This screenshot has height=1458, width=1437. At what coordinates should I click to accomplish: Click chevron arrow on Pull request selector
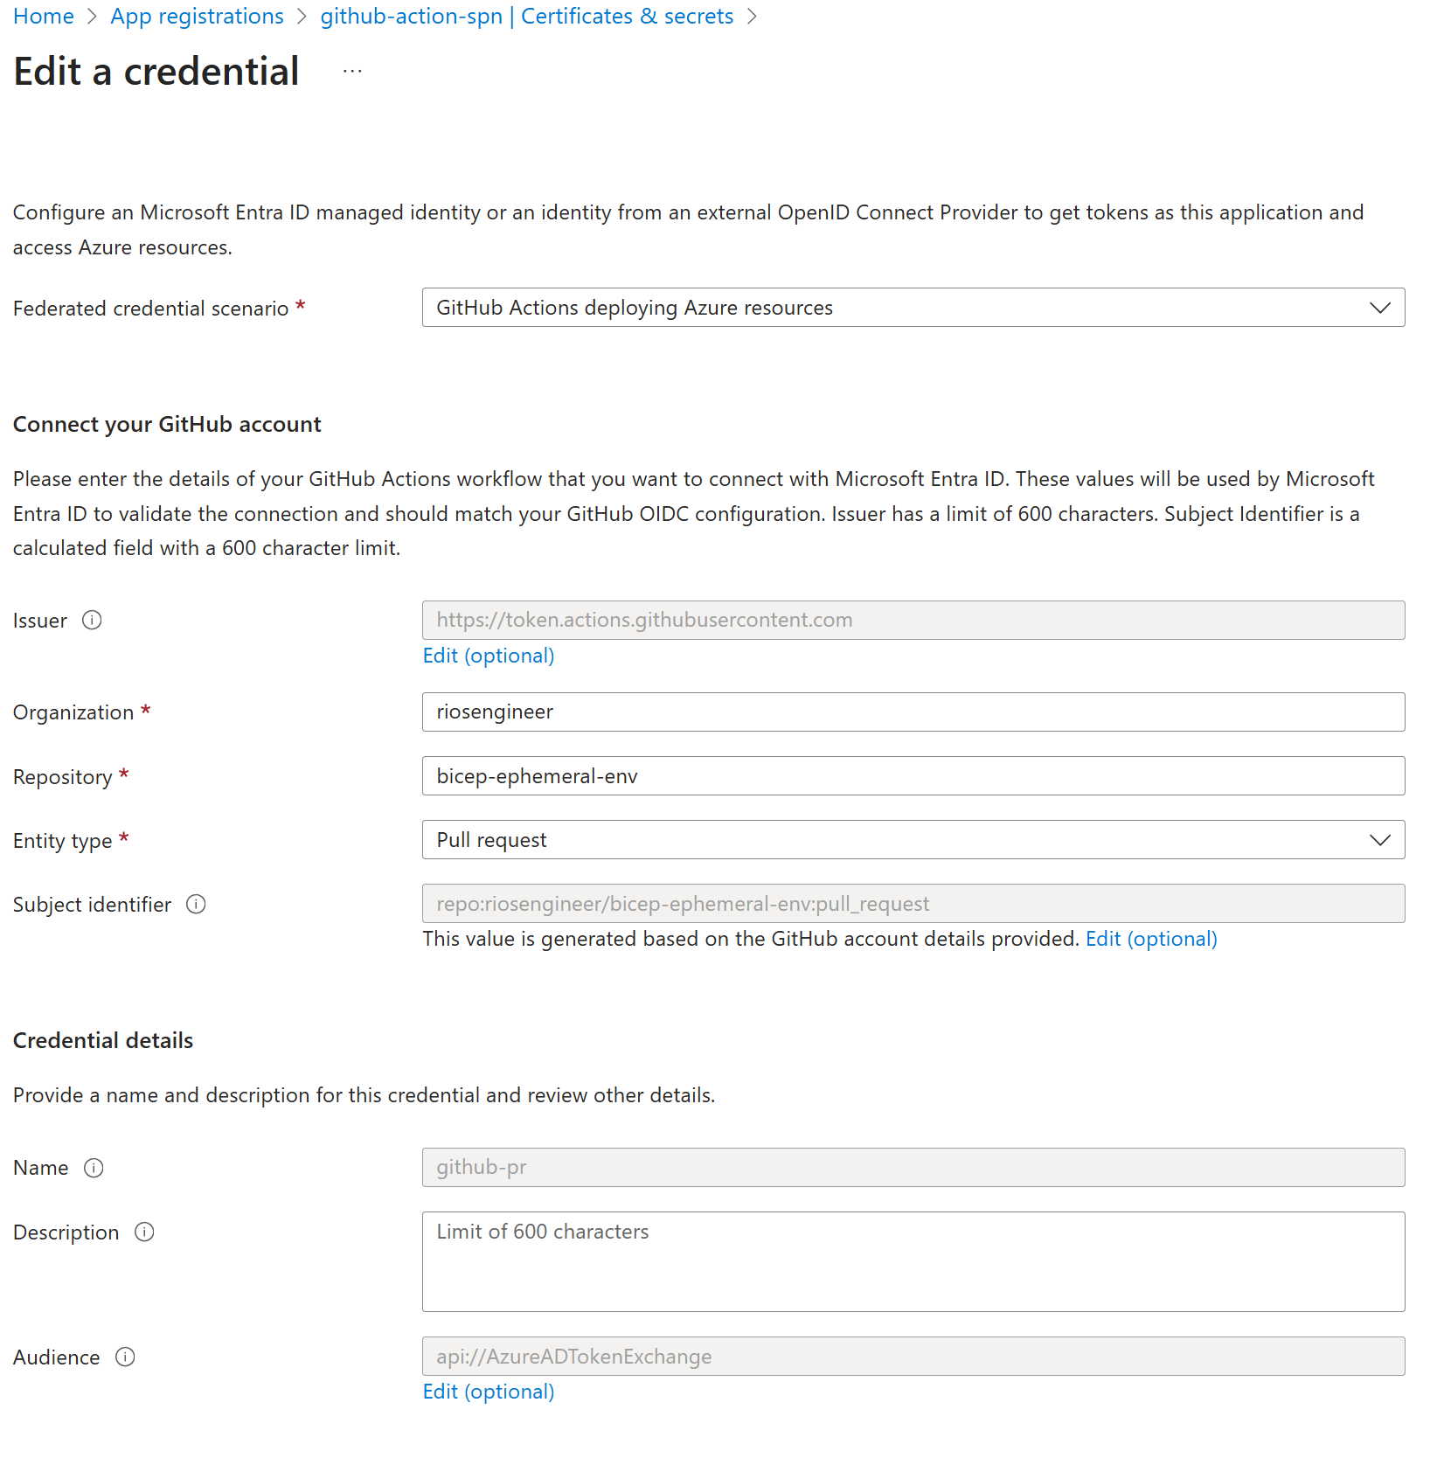click(1379, 840)
